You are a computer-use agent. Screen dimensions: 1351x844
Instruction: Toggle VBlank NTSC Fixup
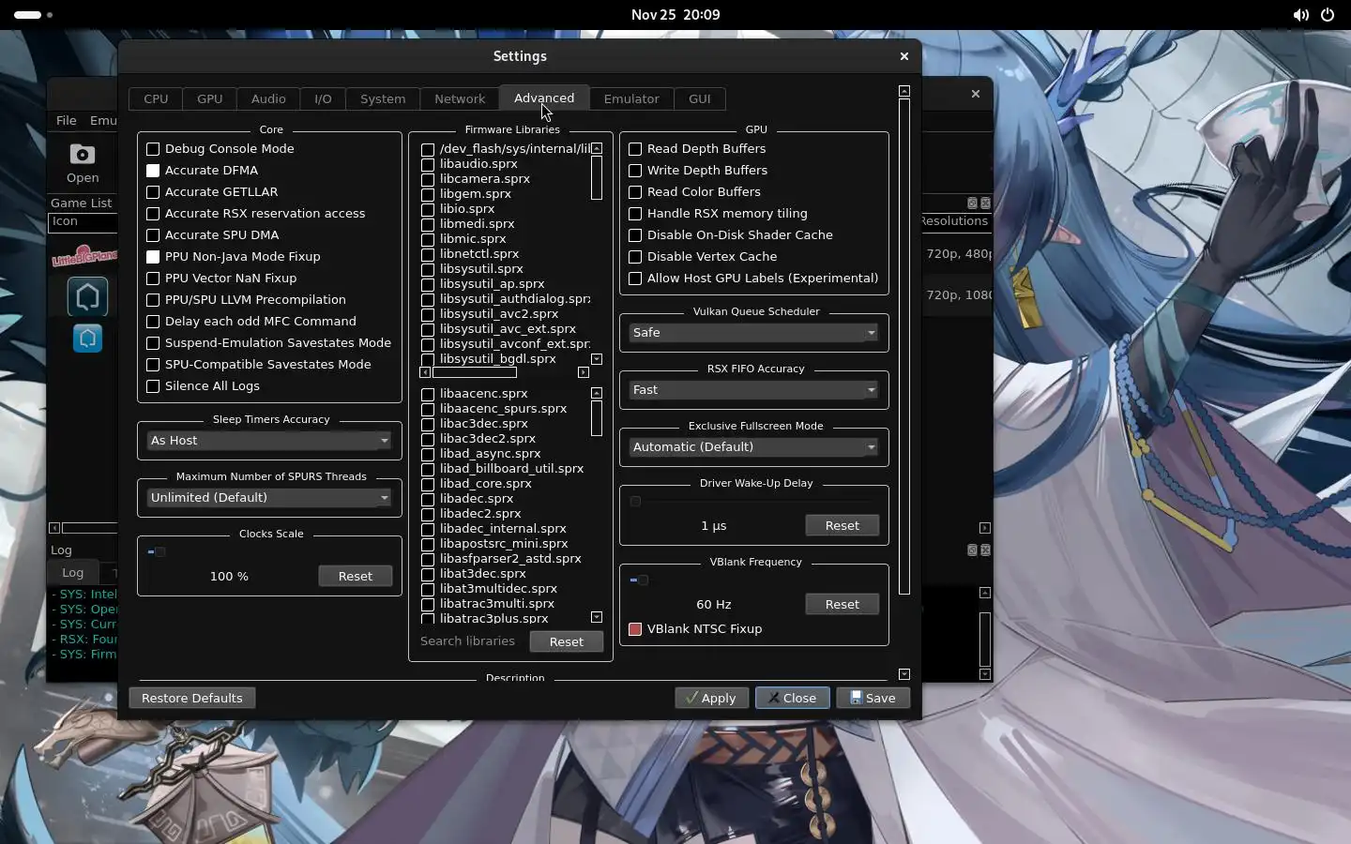tap(695, 629)
